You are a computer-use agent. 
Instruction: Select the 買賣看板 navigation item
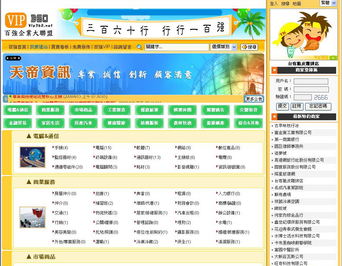tap(60, 47)
